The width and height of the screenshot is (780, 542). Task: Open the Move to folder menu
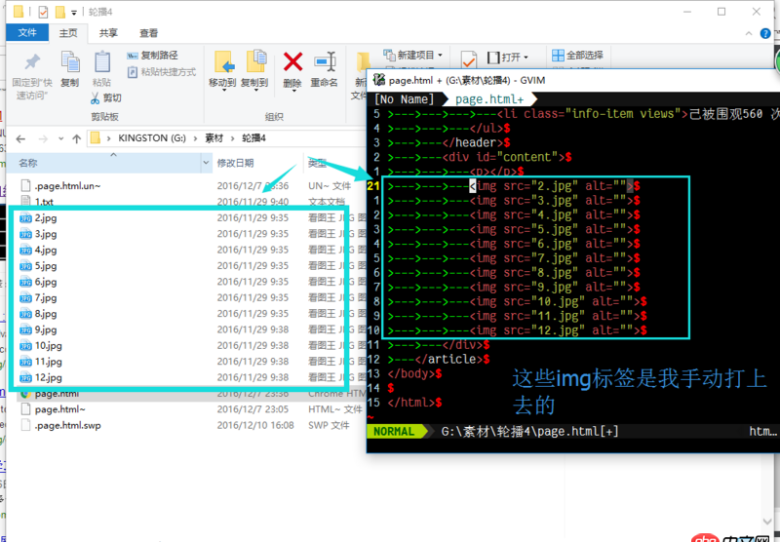(x=222, y=70)
